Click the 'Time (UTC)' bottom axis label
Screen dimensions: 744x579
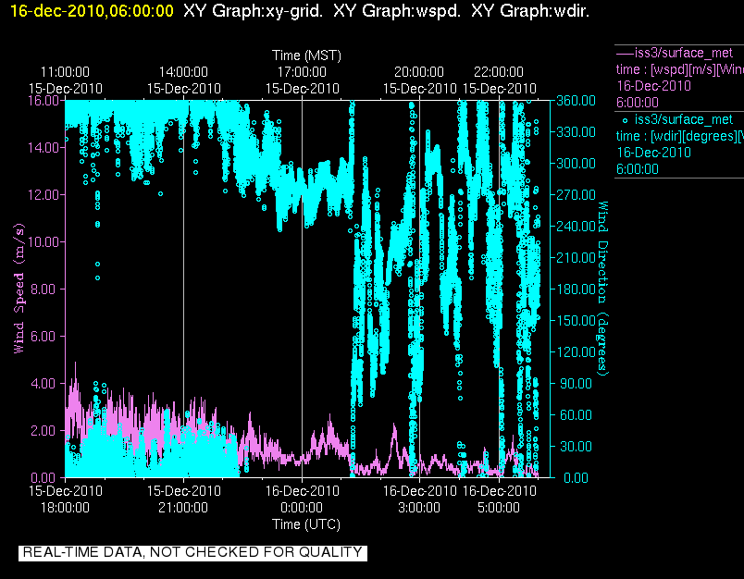306,524
